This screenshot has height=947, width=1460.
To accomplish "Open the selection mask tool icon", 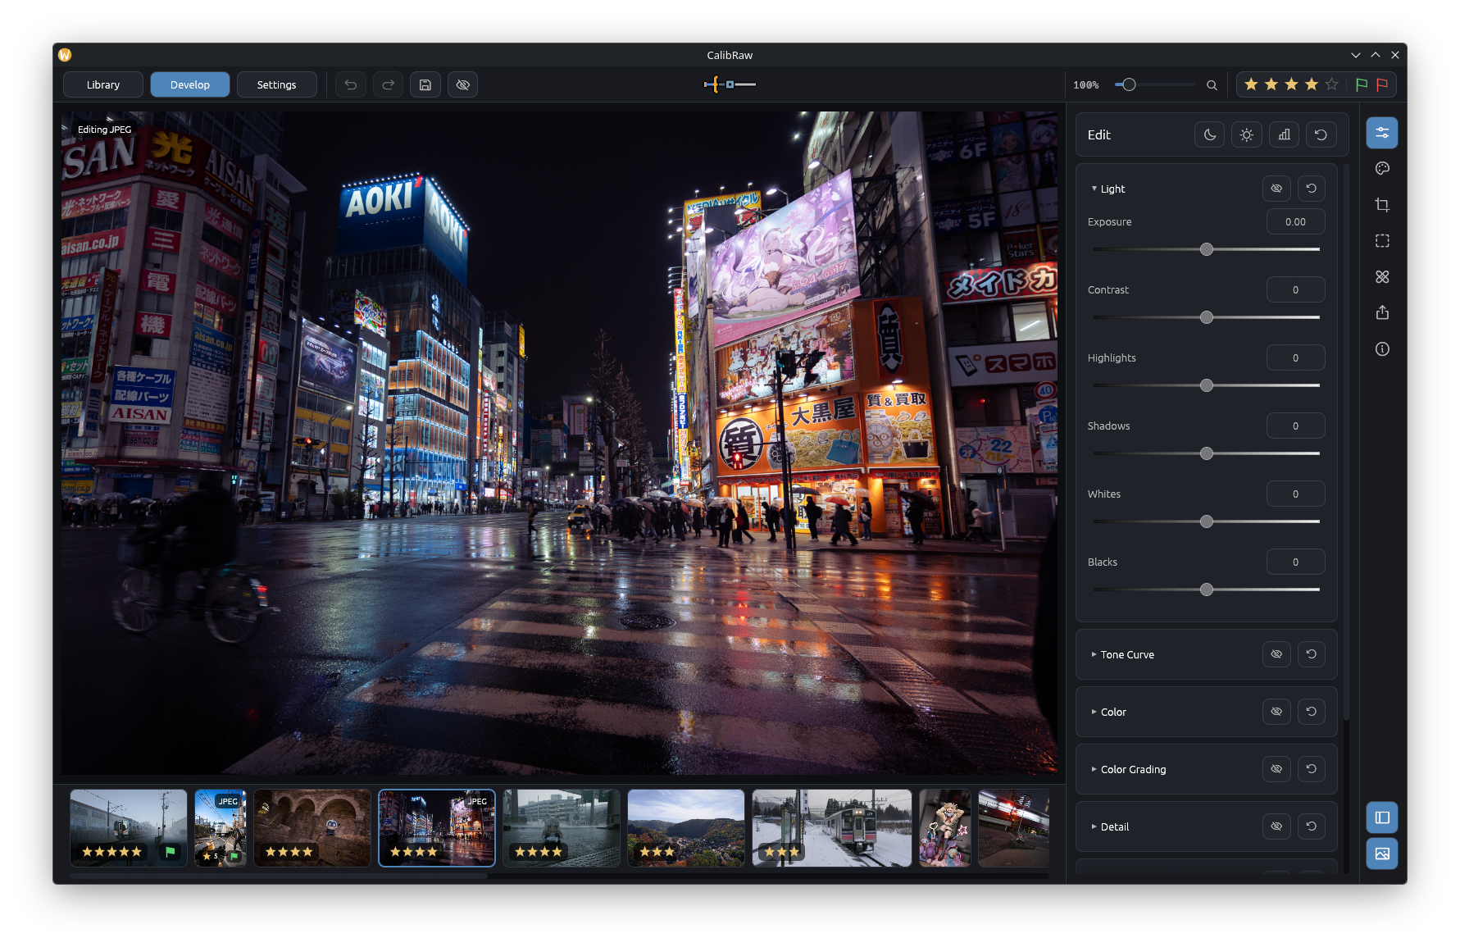I will click(1382, 240).
